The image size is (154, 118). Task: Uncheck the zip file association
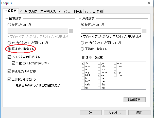click(115, 72)
